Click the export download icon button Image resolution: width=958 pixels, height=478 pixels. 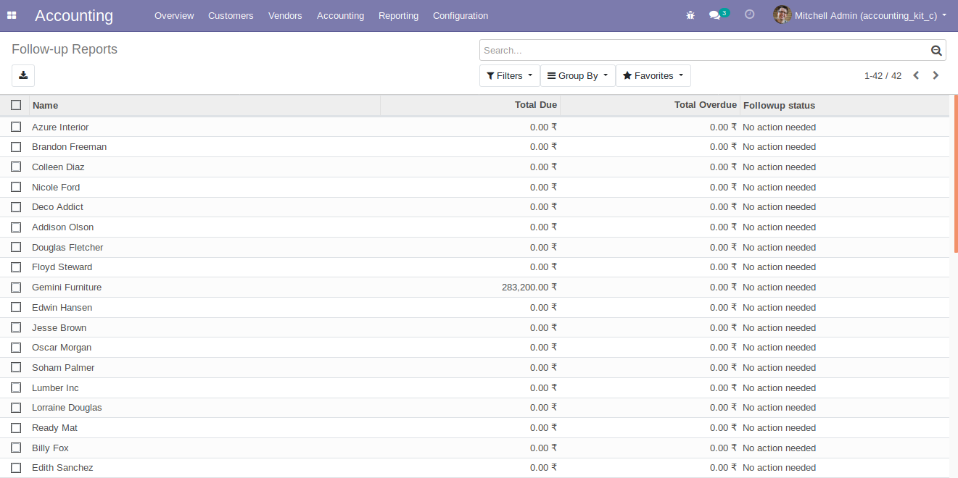(x=23, y=75)
